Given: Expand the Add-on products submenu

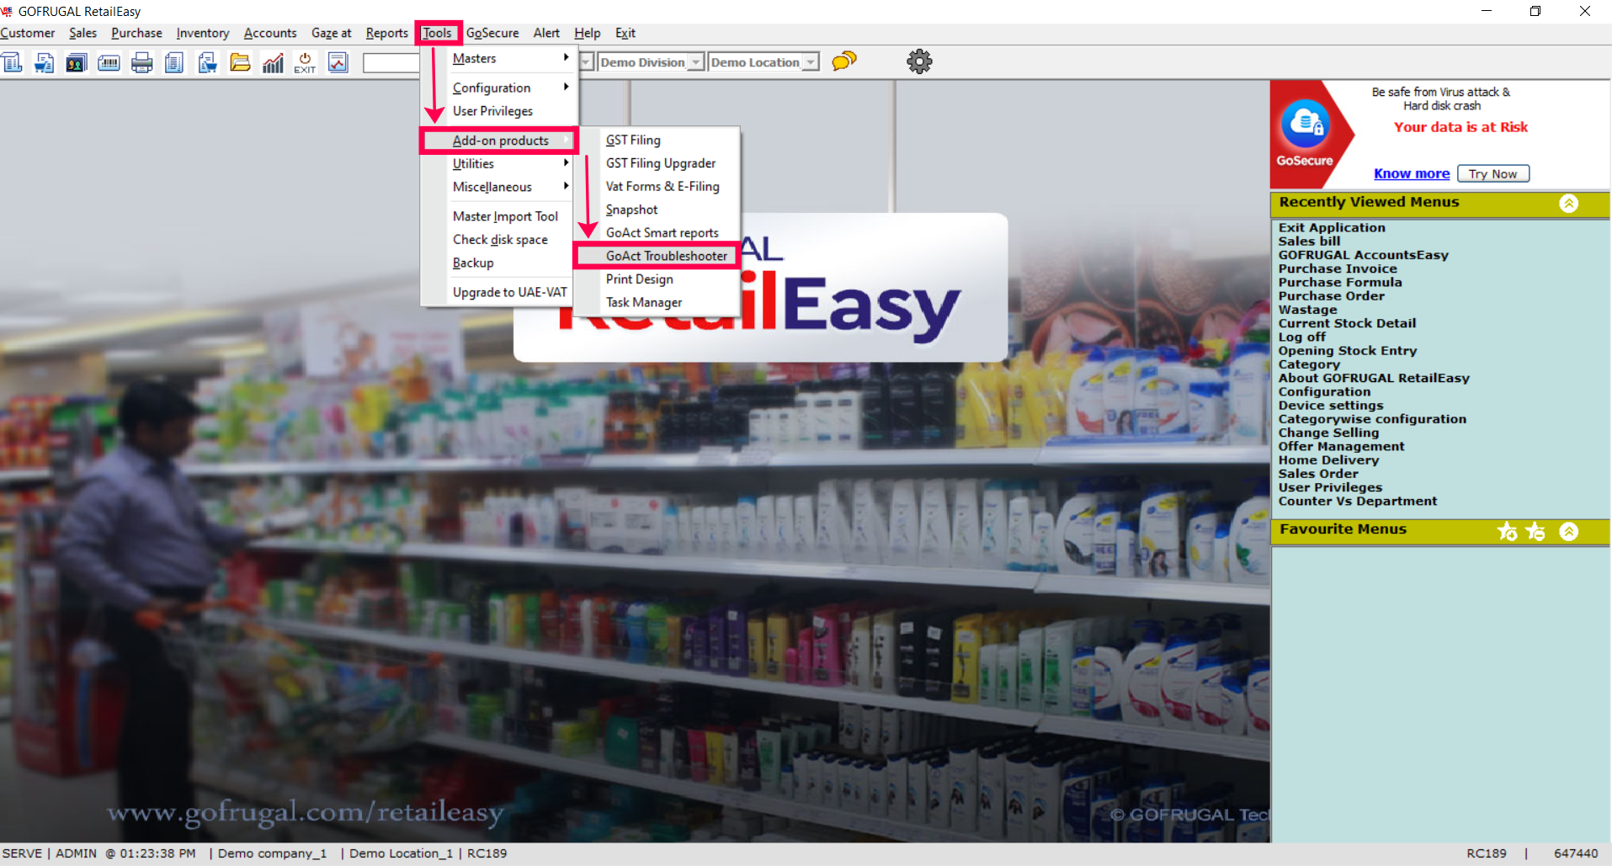Looking at the screenshot, I should (x=499, y=141).
